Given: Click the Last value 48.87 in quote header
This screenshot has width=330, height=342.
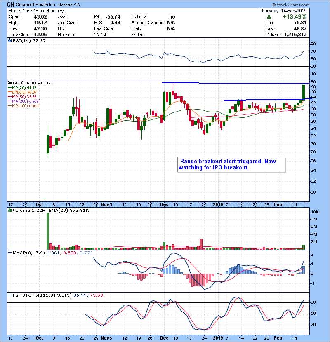Looking at the screenshot, I should [x=300, y=28].
